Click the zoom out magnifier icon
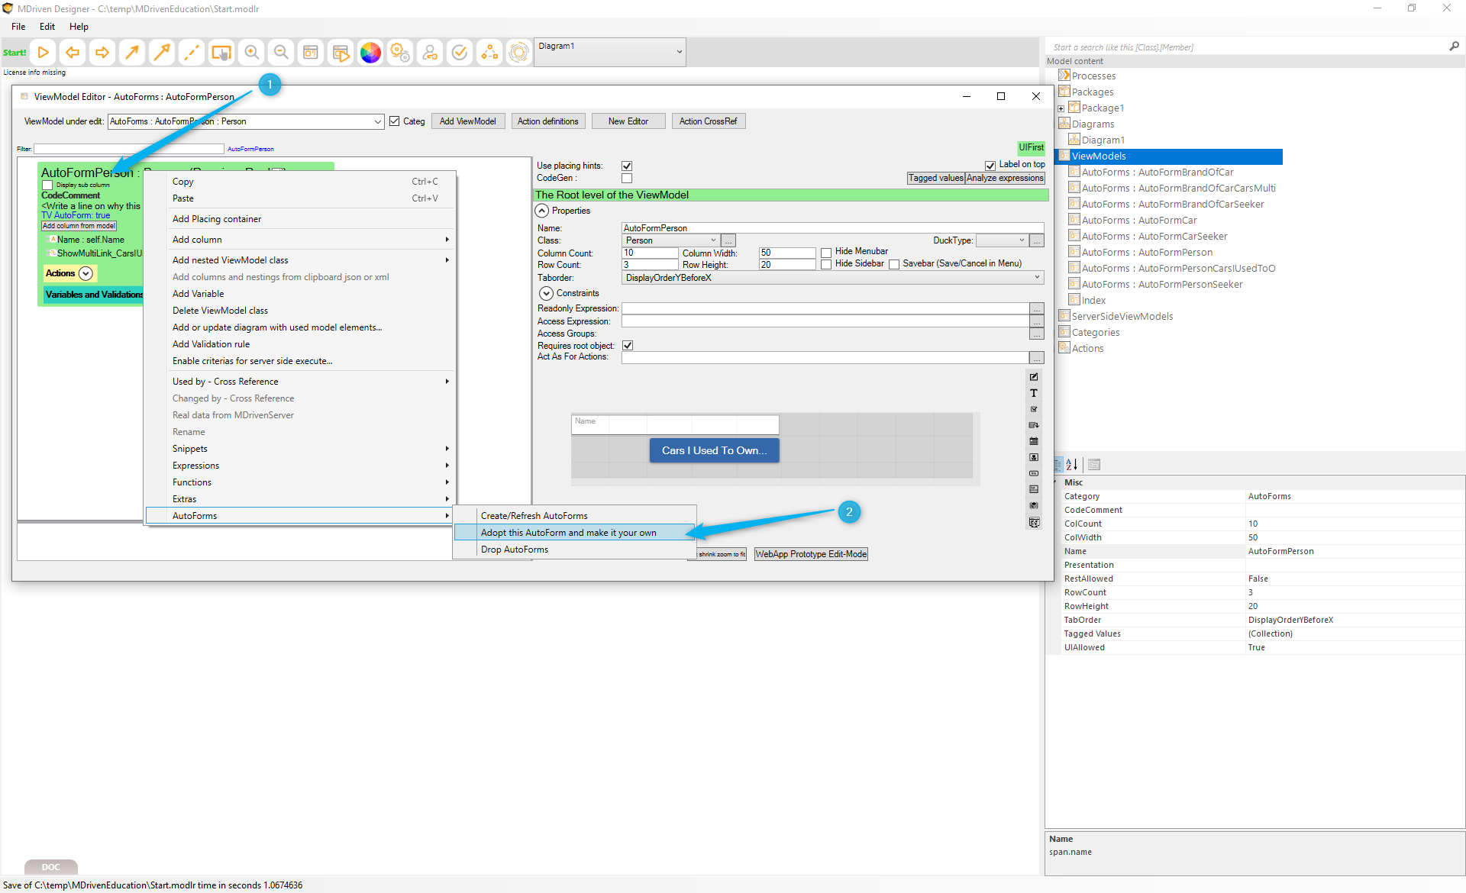The height and width of the screenshot is (893, 1466). (x=281, y=52)
